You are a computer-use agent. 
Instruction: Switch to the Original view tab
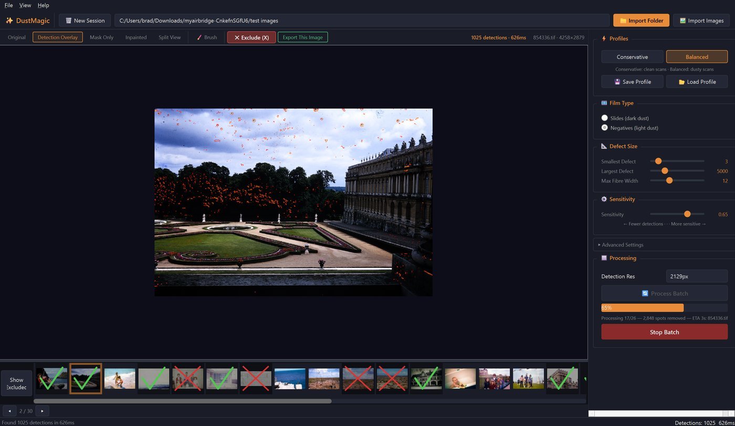(17, 37)
